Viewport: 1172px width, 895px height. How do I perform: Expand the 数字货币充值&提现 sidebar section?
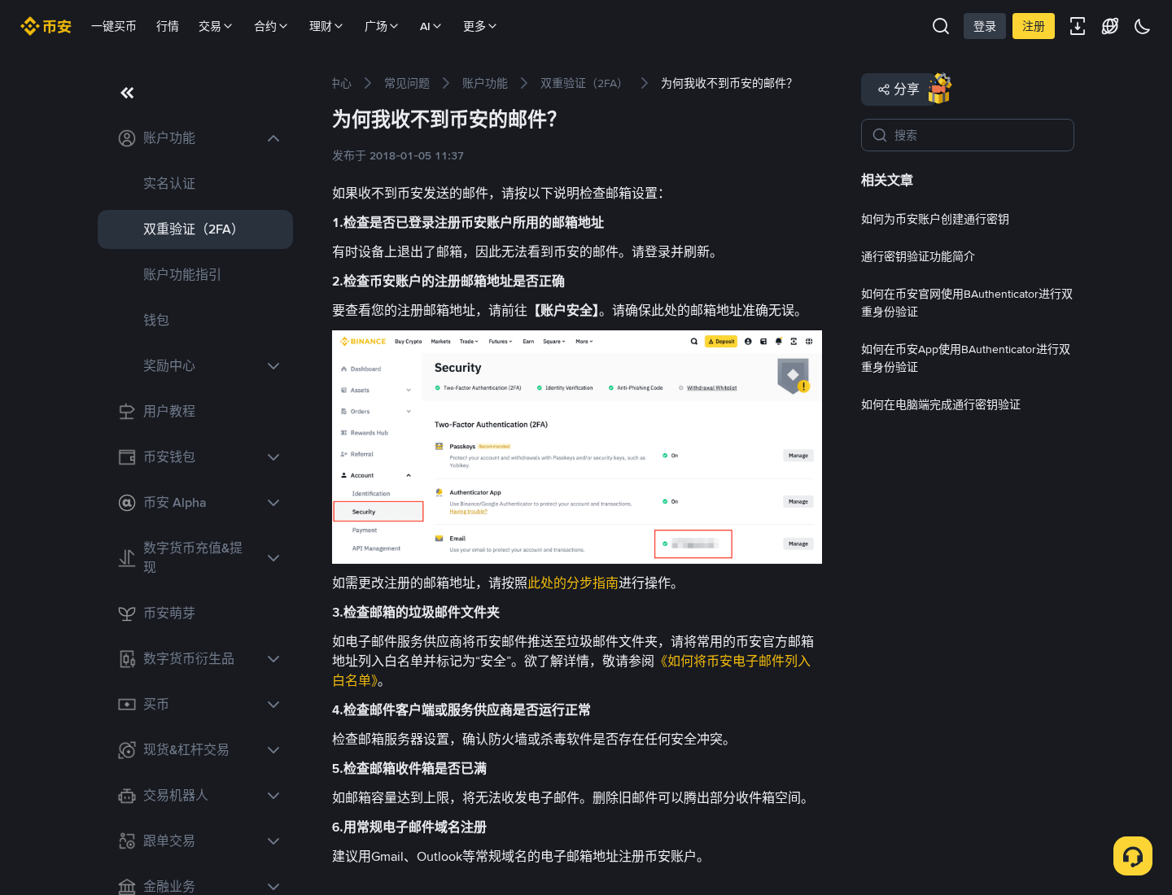pos(195,558)
